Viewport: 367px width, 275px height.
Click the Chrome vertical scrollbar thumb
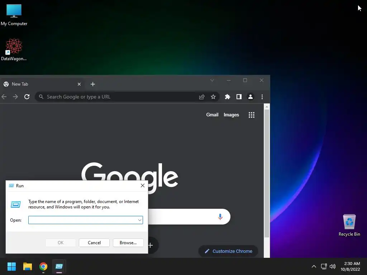point(267,174)
